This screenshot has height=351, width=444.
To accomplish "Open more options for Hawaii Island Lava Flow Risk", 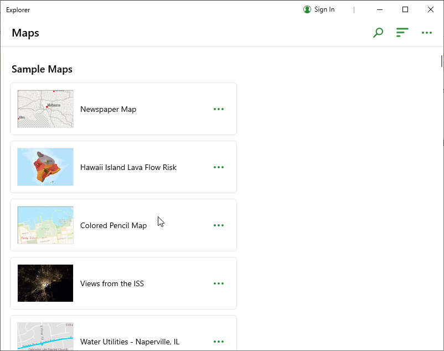I will (219, 167).
